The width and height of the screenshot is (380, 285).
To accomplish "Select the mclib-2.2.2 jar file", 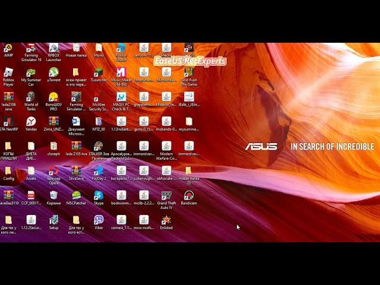I will (x=144, y=198).
